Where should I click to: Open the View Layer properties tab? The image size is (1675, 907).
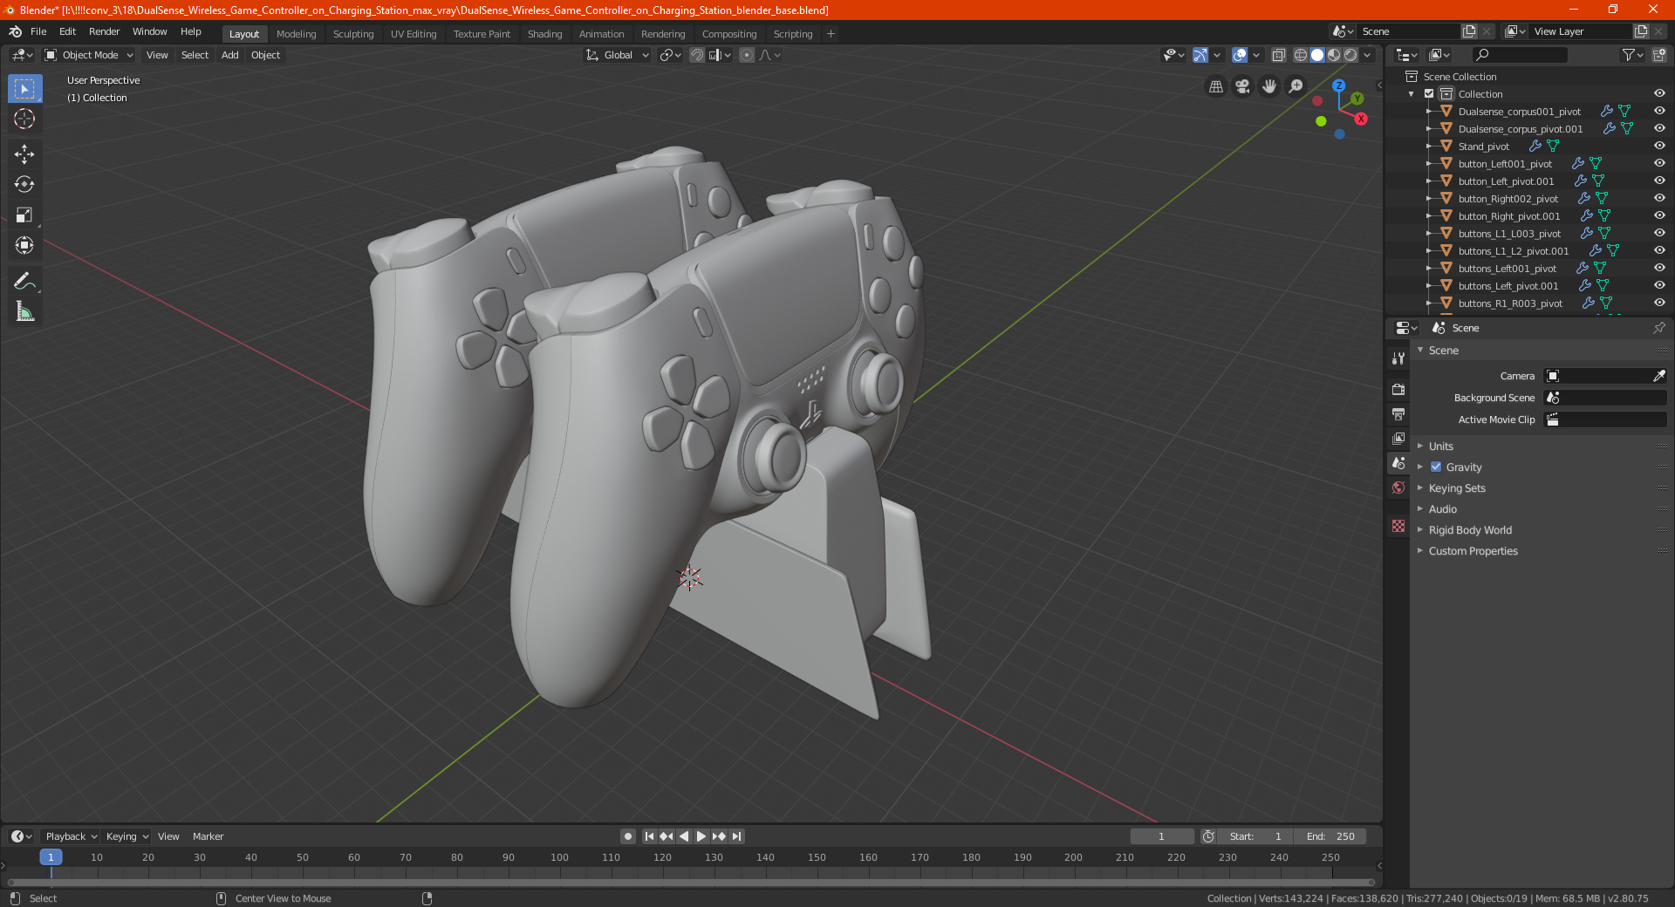pyautogui.click(x=1398, y=438)
